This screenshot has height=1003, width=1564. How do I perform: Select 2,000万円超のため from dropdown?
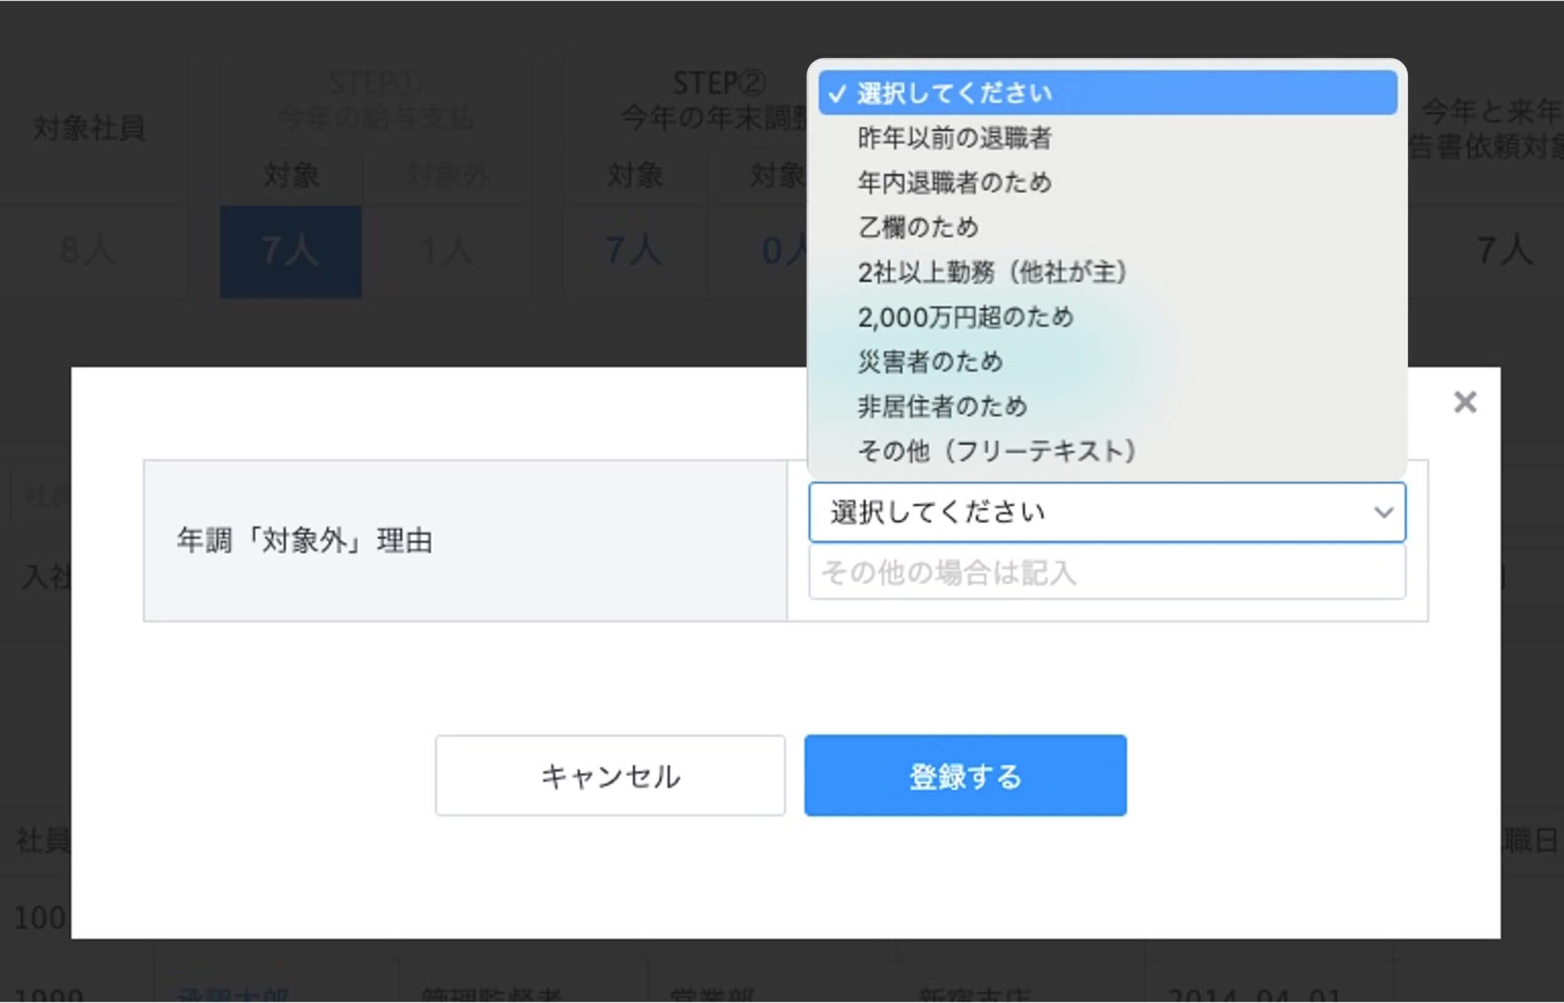click(965, 317)
